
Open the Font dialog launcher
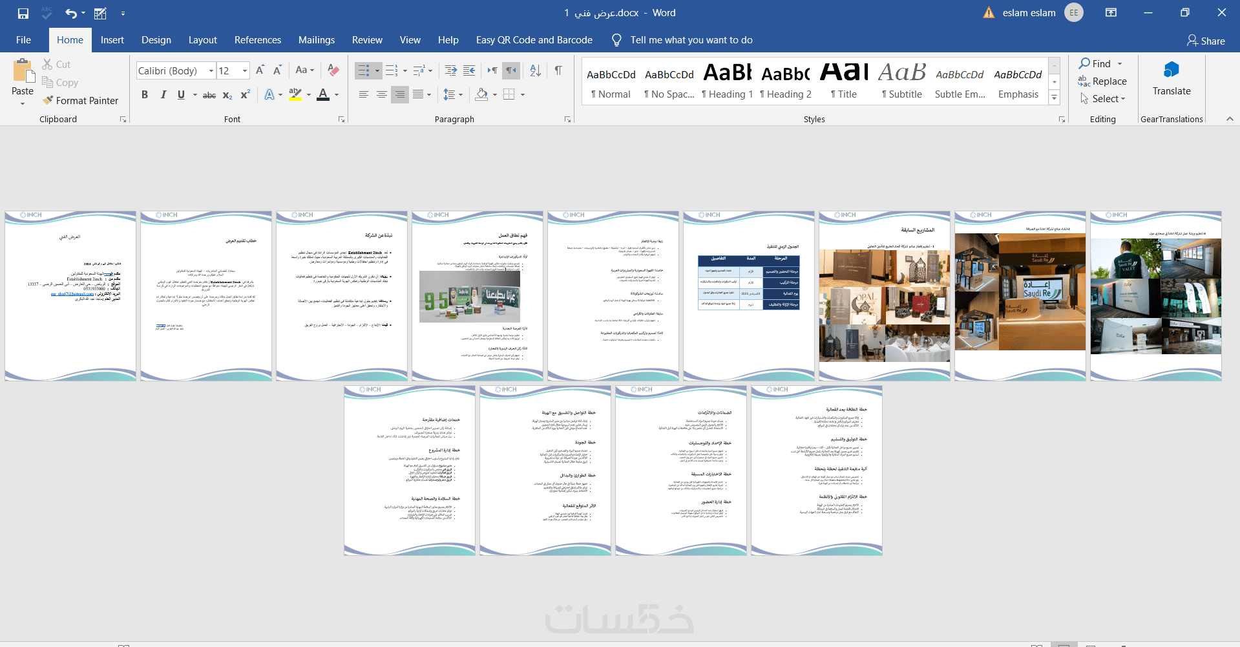click(x=342, y=120)
